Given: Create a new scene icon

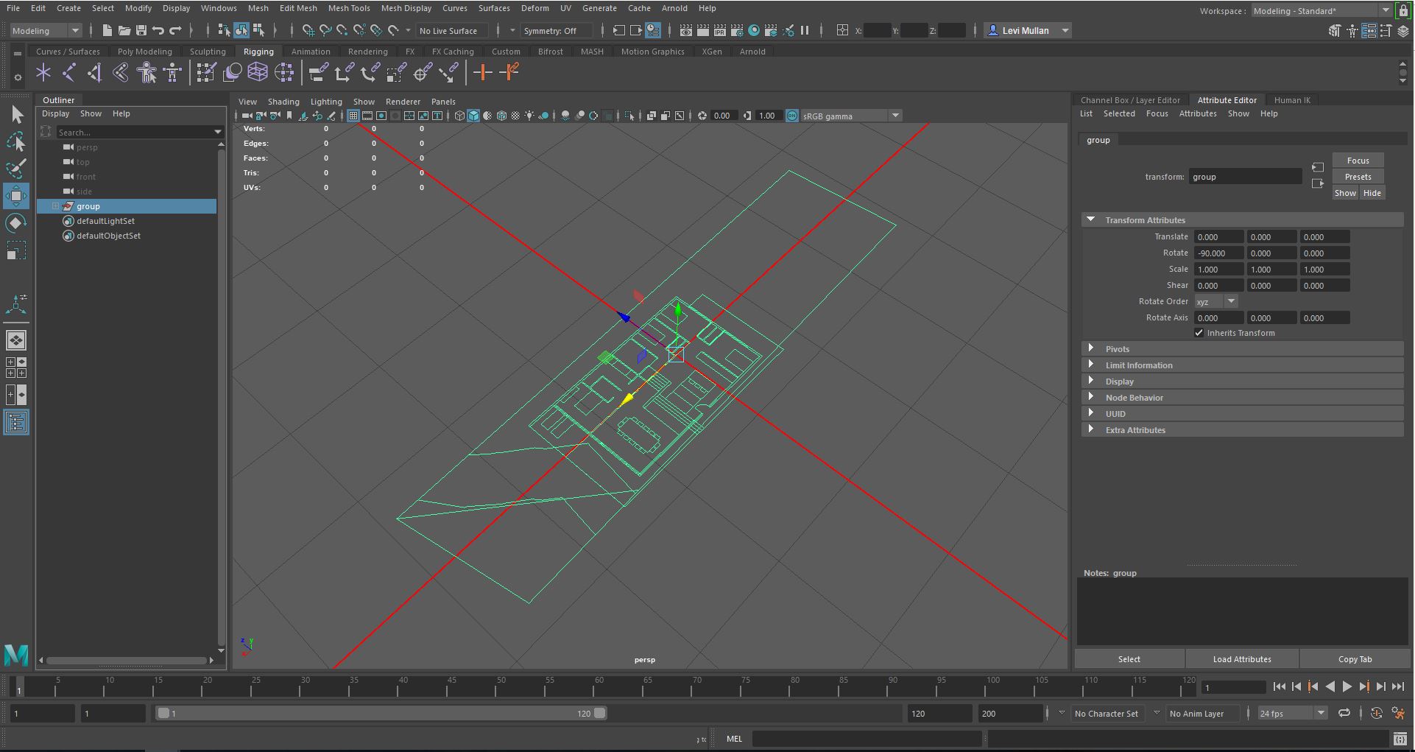Looking at the screenshot, I should (107, 30).
